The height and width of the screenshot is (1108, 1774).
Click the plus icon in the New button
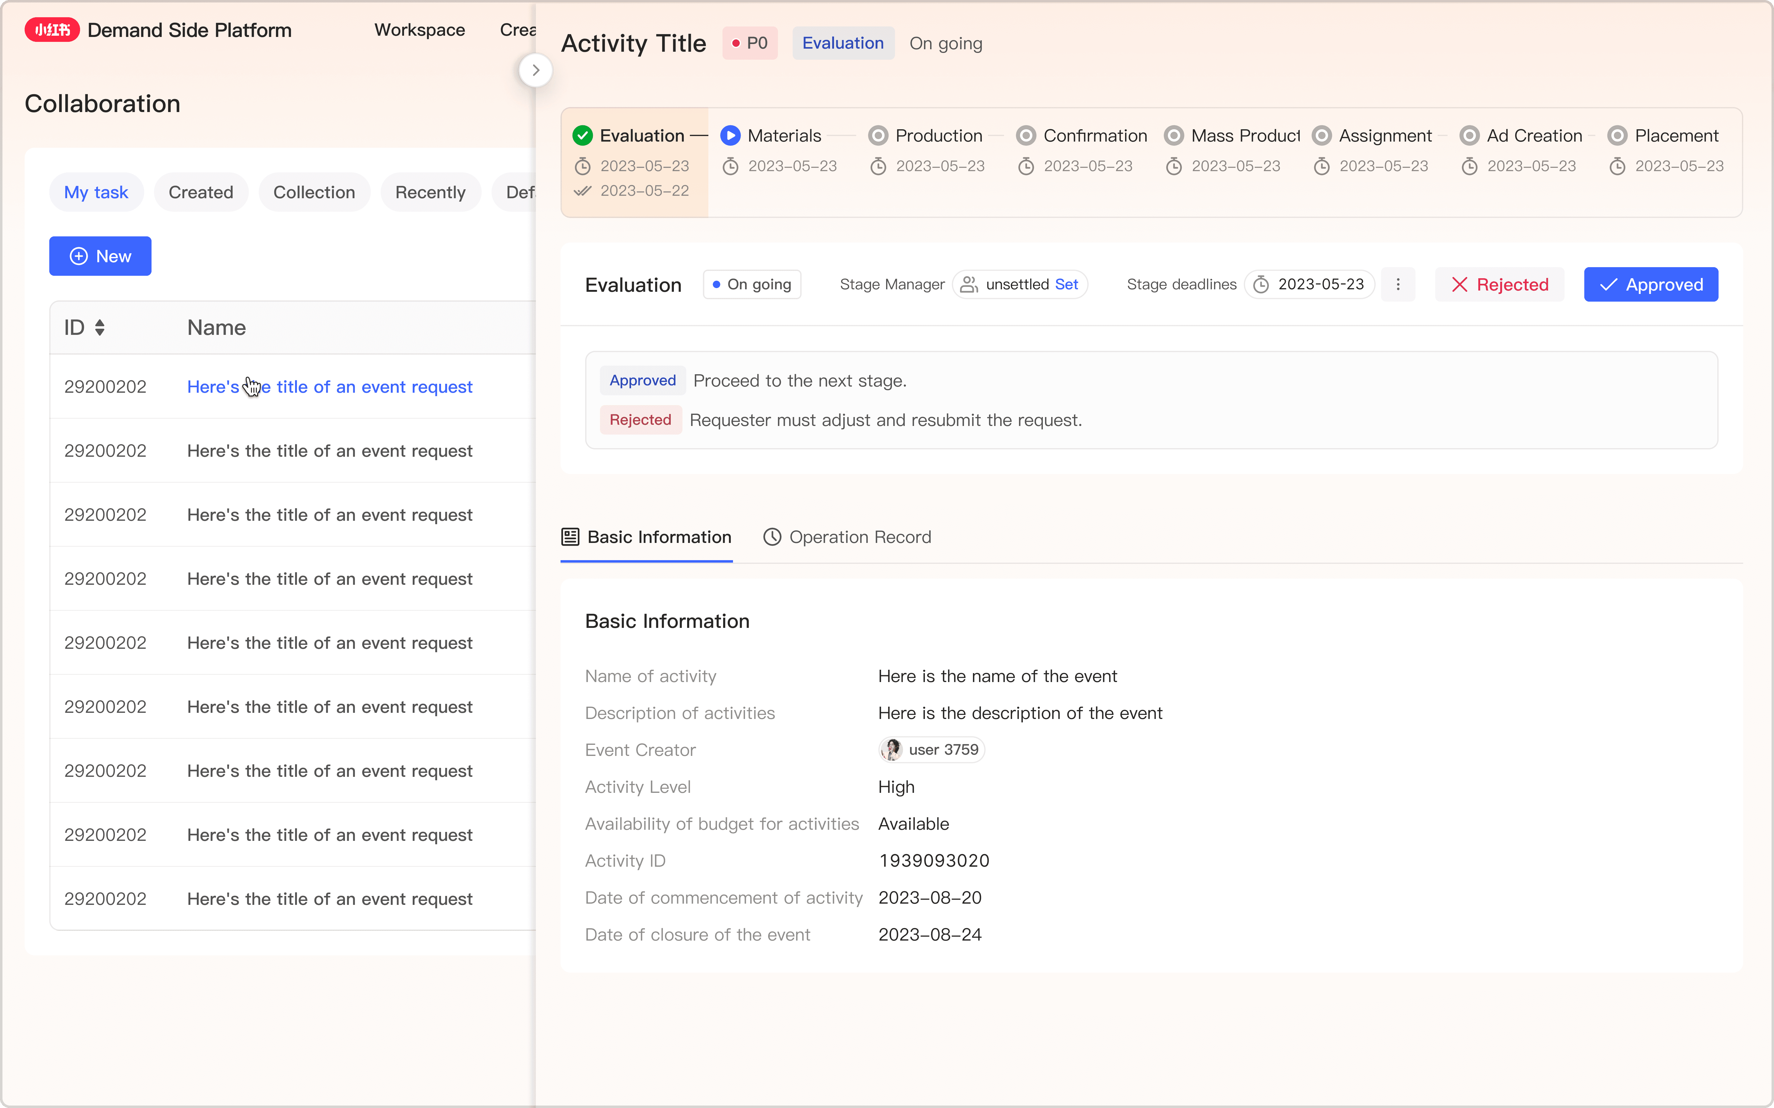79,256
